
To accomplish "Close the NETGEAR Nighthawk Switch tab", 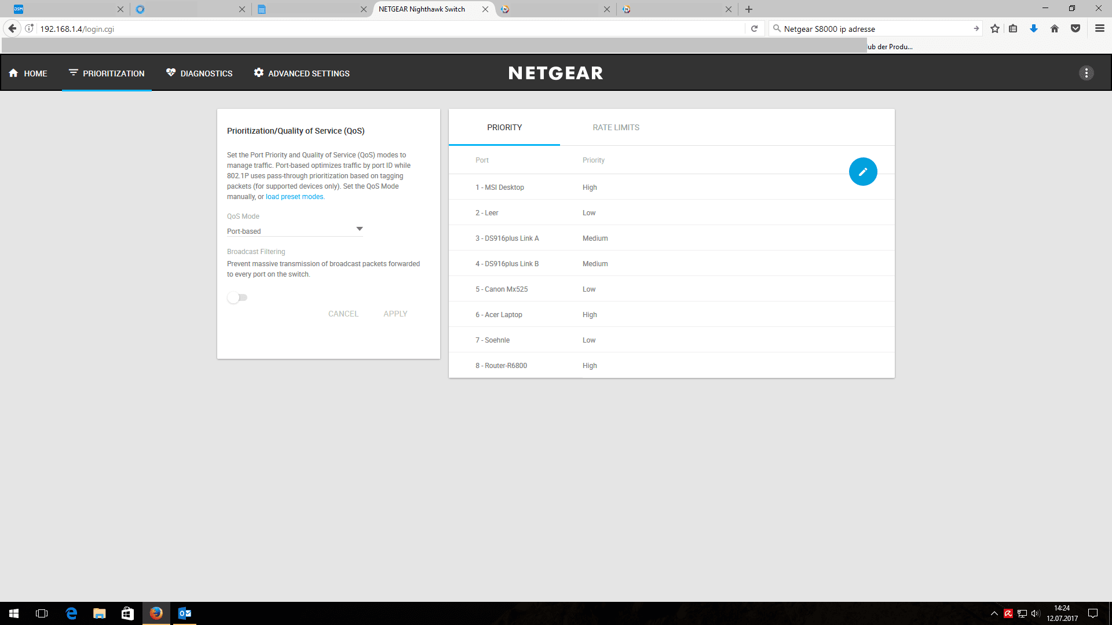I will click(x=485, y=9).
